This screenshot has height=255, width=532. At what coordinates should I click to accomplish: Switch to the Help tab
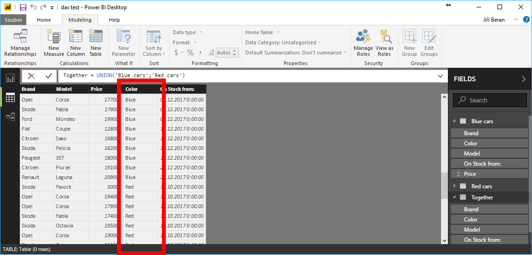pyautogui.click(x=114, y=20)
